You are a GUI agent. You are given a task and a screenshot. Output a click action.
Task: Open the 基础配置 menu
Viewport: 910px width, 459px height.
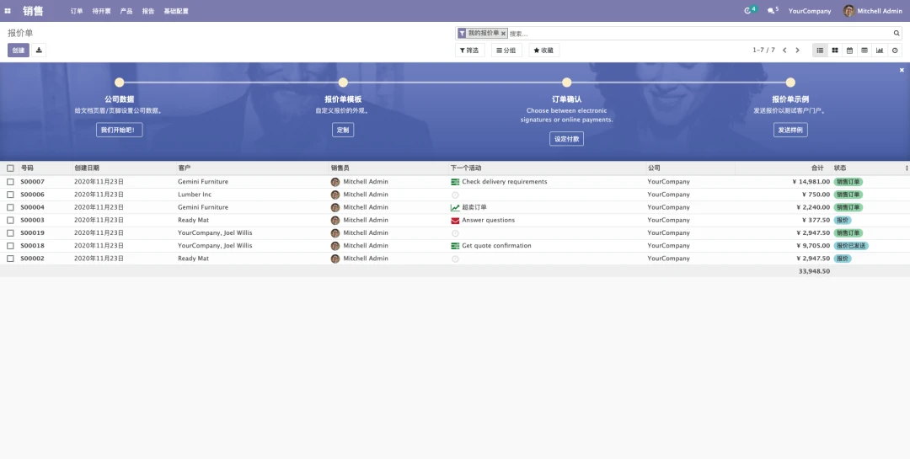[x=176, y=11]
